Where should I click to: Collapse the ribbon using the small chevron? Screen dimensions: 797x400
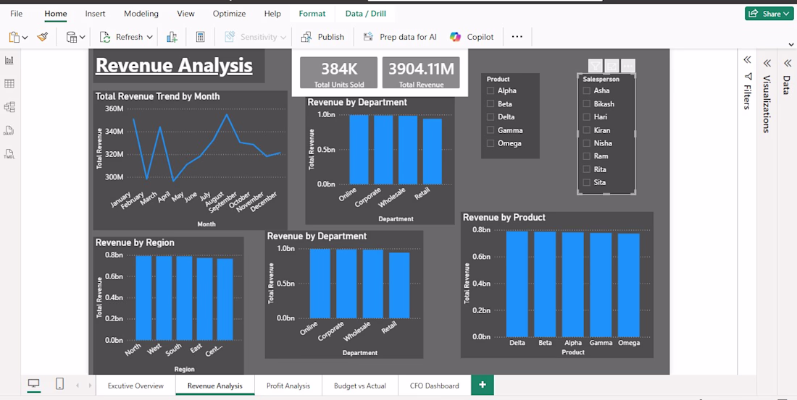(790, 45)
